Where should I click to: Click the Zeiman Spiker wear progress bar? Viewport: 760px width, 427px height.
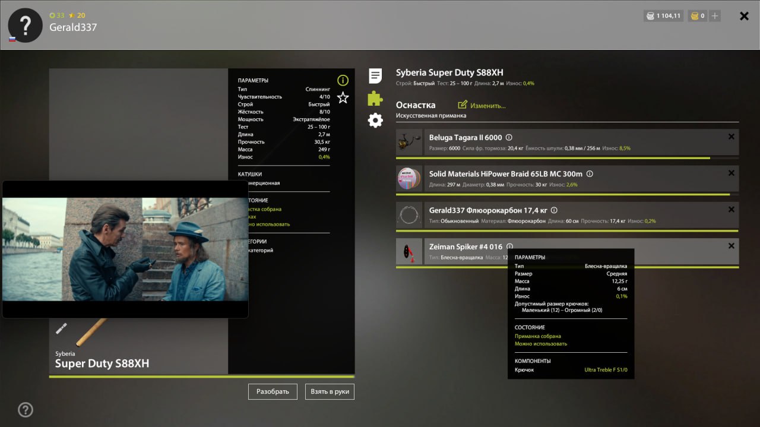567,267
